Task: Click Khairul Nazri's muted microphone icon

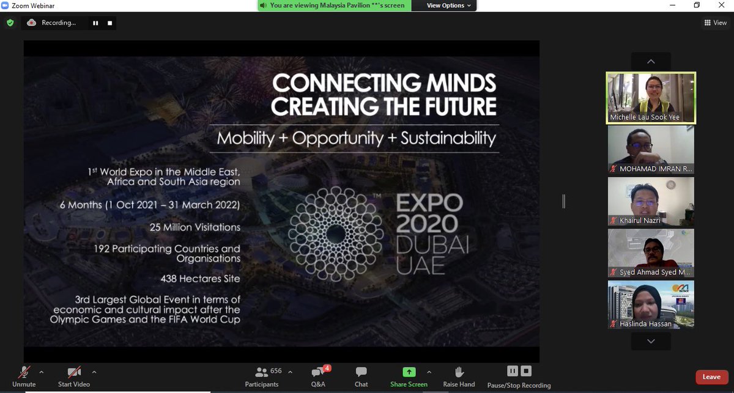Action: click(614, 221)
